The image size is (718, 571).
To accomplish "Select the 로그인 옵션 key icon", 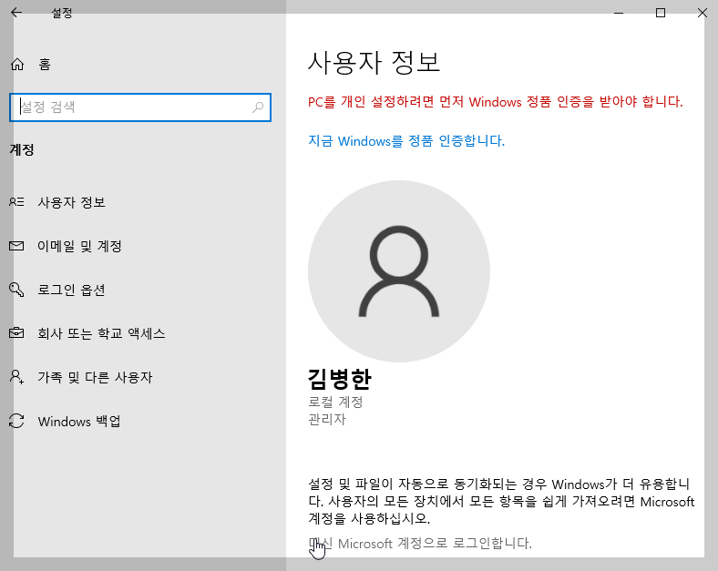I will 16,290.
